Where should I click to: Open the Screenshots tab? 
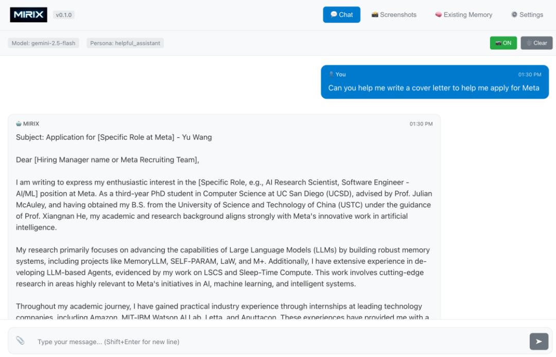[x=394, y=15]
